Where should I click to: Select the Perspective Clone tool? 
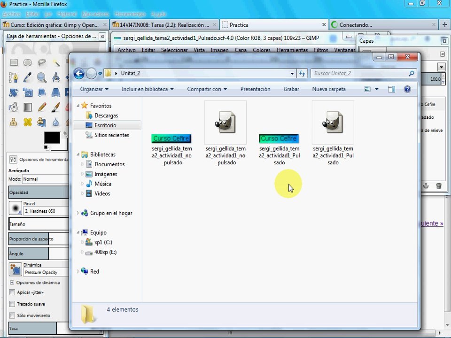42,122
